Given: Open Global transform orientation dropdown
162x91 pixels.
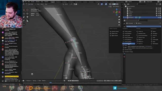Looking at the screenshot, I should [x=66, y=4].
